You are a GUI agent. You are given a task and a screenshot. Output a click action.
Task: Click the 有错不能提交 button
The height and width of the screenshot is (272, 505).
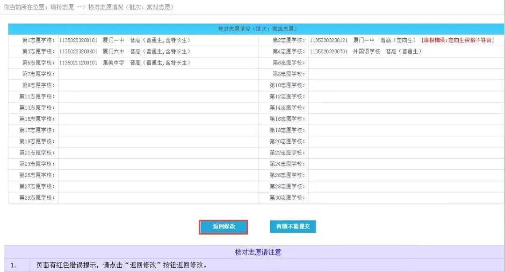(292, 227)
